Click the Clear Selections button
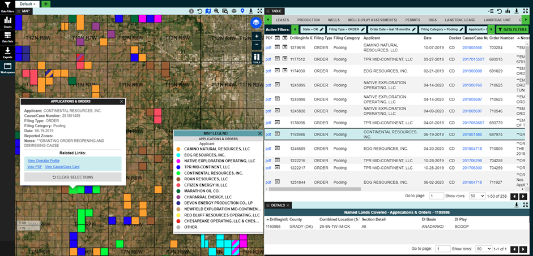 tap(74, 177)
